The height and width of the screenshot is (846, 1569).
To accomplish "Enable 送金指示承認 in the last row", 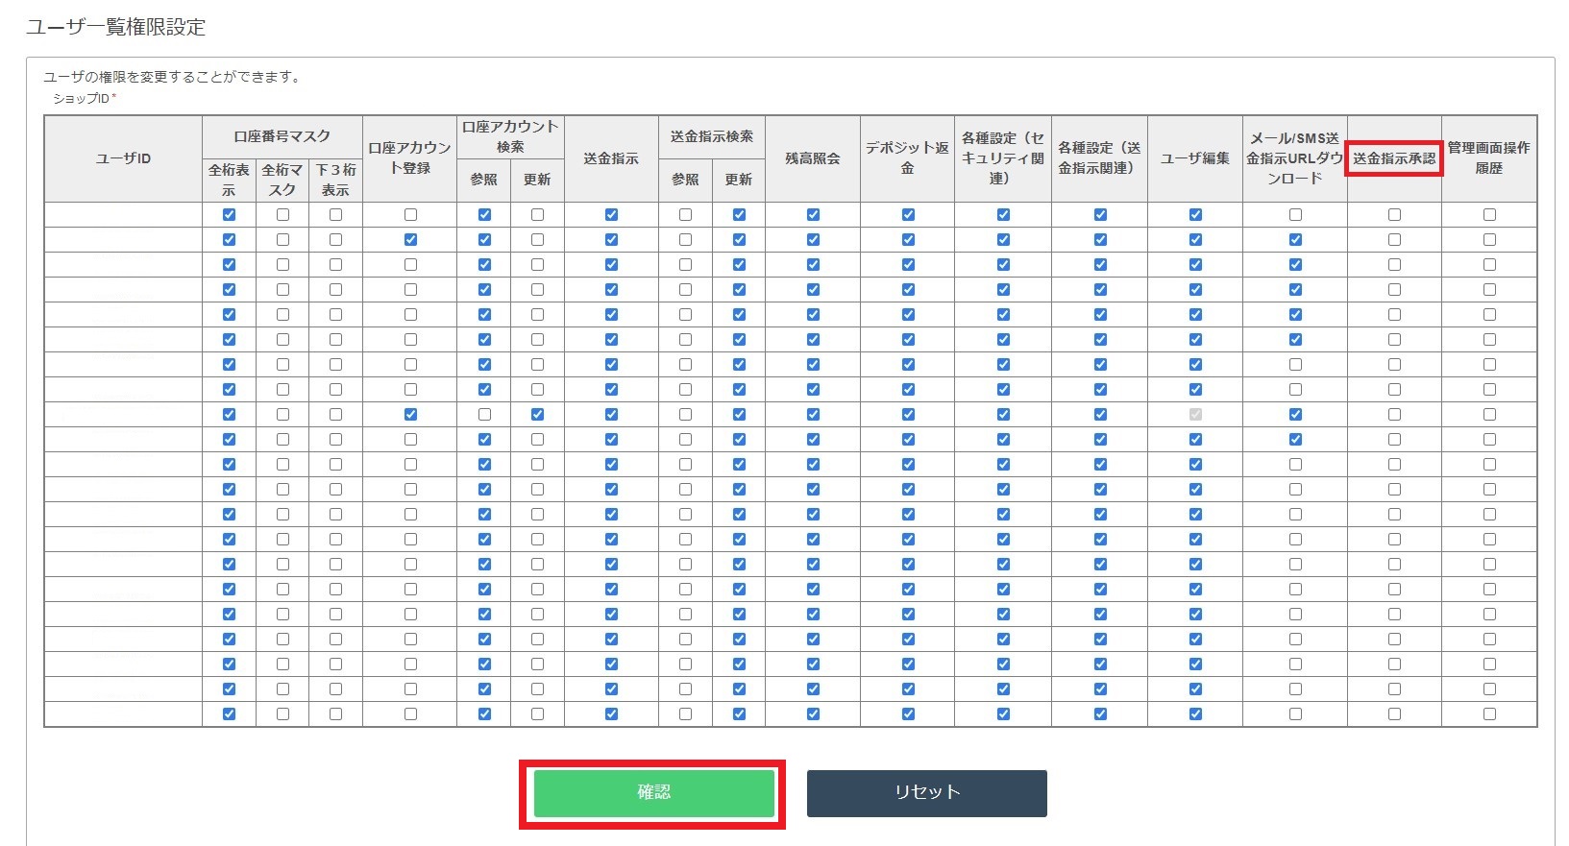I will 1394,714.
